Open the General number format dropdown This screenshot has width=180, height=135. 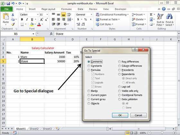coord(91,14)
